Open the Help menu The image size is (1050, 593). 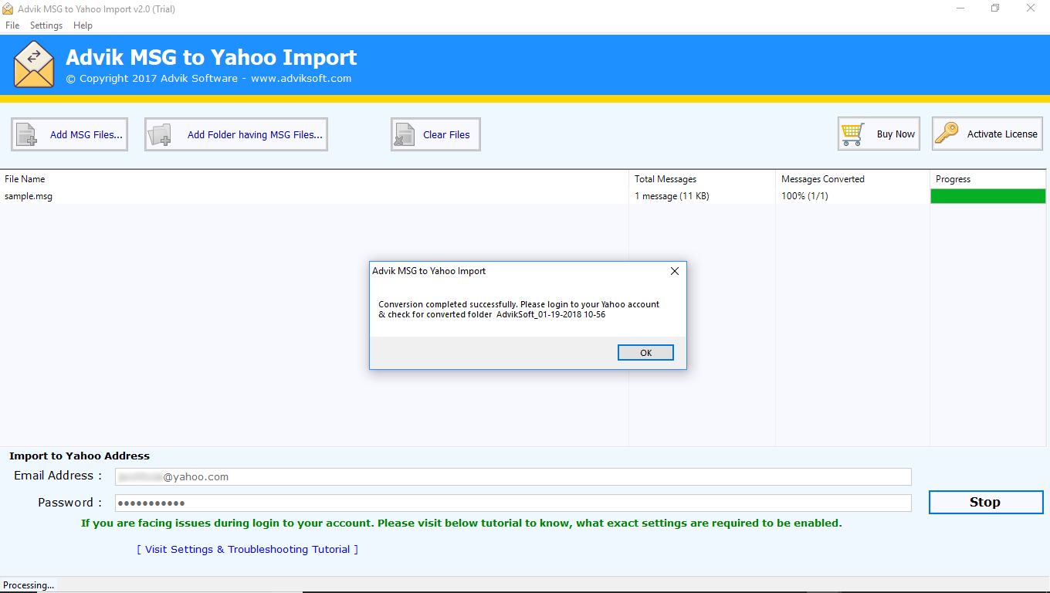[x=83, y=25]
